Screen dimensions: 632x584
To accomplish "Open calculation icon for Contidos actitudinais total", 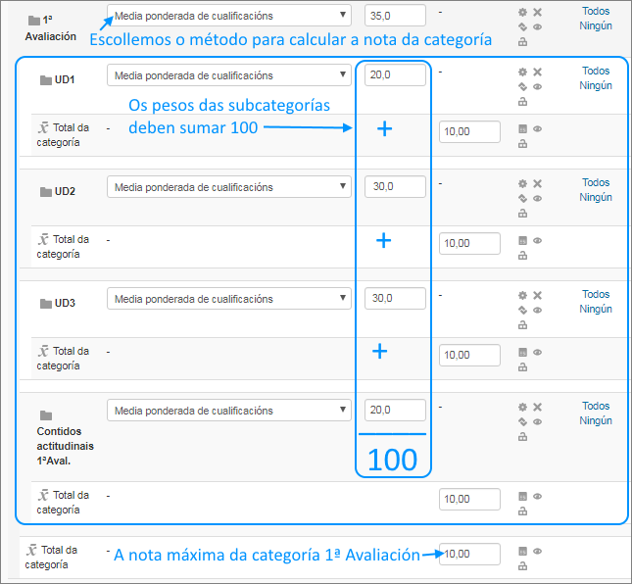I will 522,496.
